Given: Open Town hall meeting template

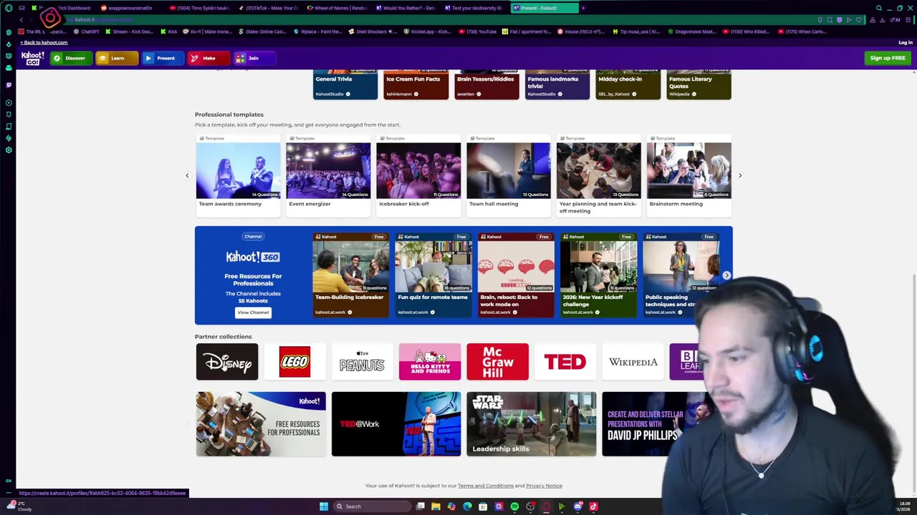Looking at the screenshot, I should click(509, 175).
